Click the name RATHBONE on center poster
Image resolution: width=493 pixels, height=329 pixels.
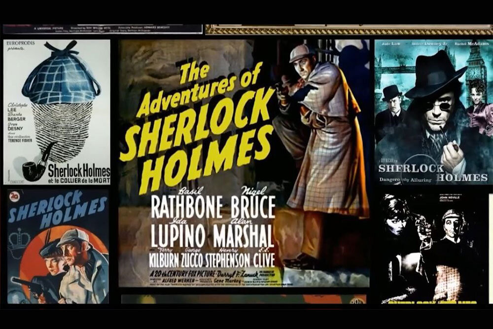coord(187,207)
